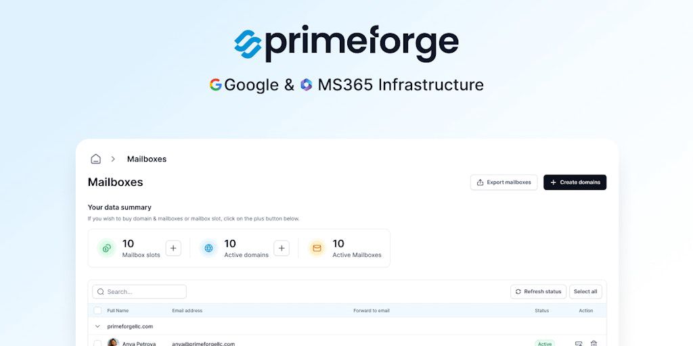Click the home breadcrumb icon
Viewport: 693px width, 346px height.
click(96, 159)
